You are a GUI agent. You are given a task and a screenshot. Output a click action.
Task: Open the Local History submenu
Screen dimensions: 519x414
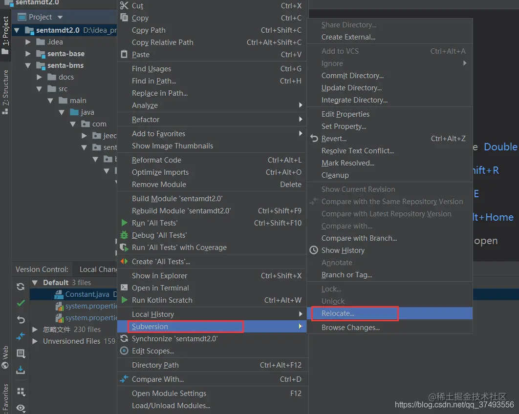pyautogui.click(x=213, y=314)
